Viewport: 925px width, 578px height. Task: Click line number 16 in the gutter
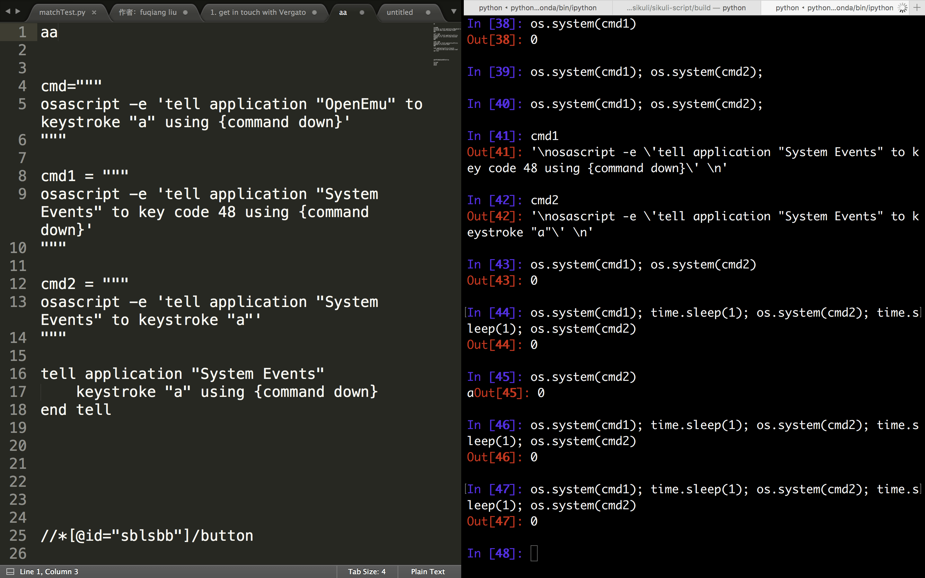point(18,373)
